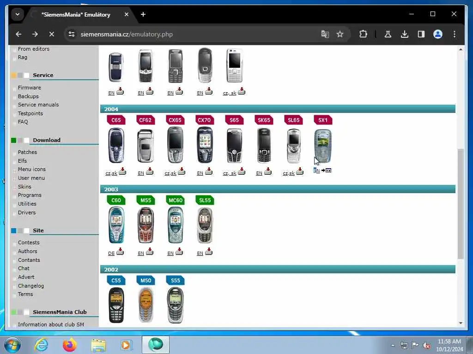Download the CX70 emulator via its download icon
Viewport: 473px width, 354px height.
(209, 171)
